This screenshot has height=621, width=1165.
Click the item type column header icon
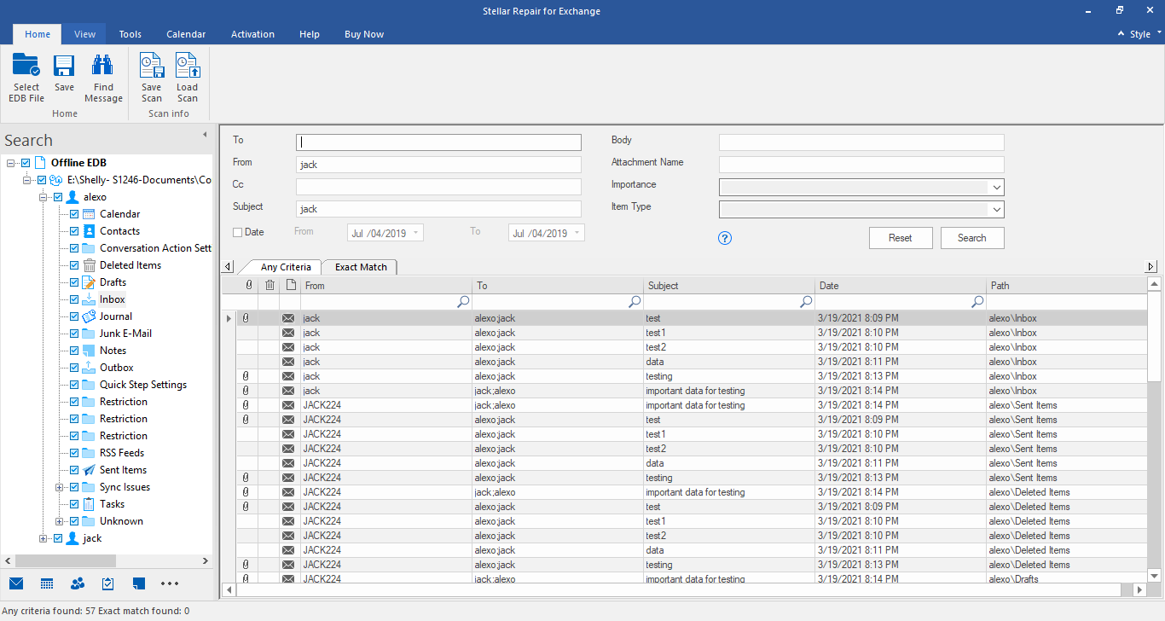tap(291, 286)
